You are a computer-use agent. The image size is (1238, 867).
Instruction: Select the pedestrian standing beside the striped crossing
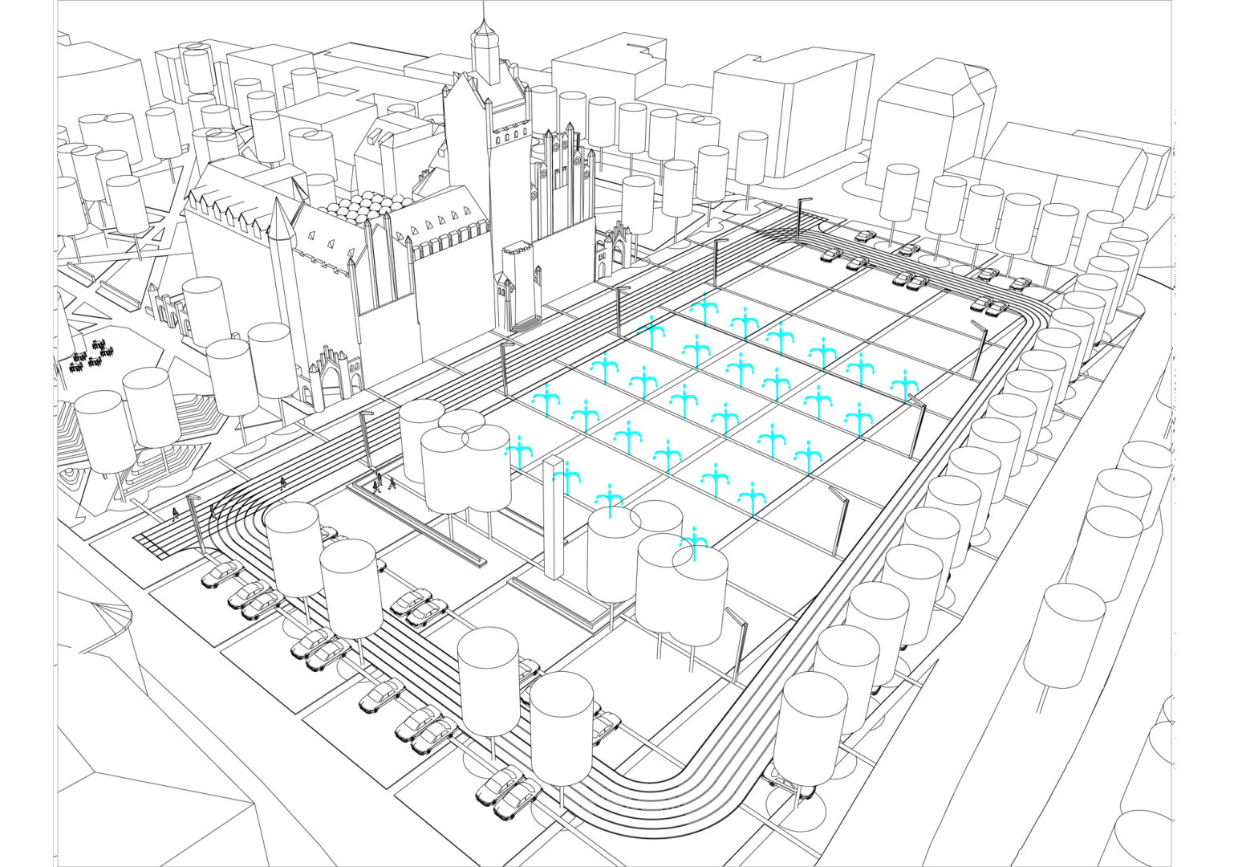[176, 514]
